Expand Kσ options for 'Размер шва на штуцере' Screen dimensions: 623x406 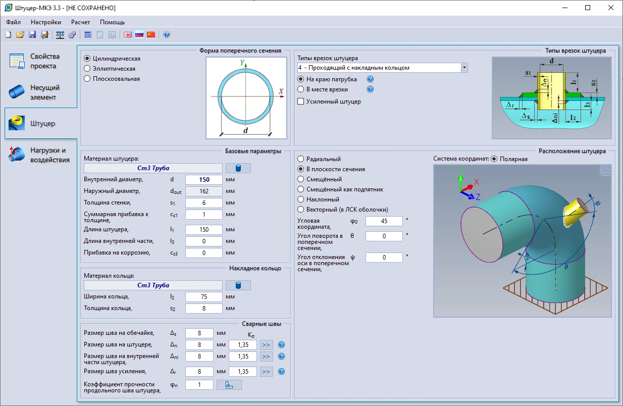267,345
